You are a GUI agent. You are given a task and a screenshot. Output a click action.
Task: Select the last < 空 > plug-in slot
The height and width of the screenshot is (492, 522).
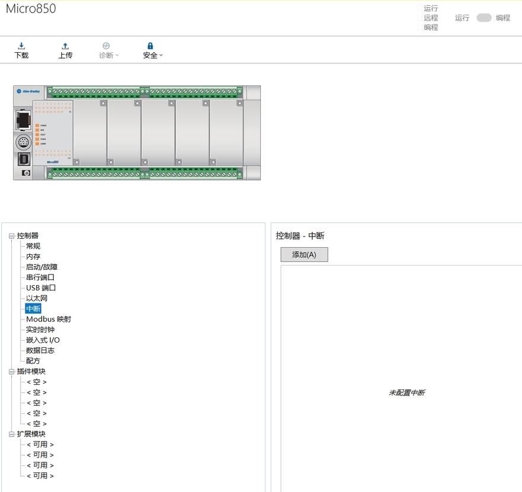coord(37,424)
